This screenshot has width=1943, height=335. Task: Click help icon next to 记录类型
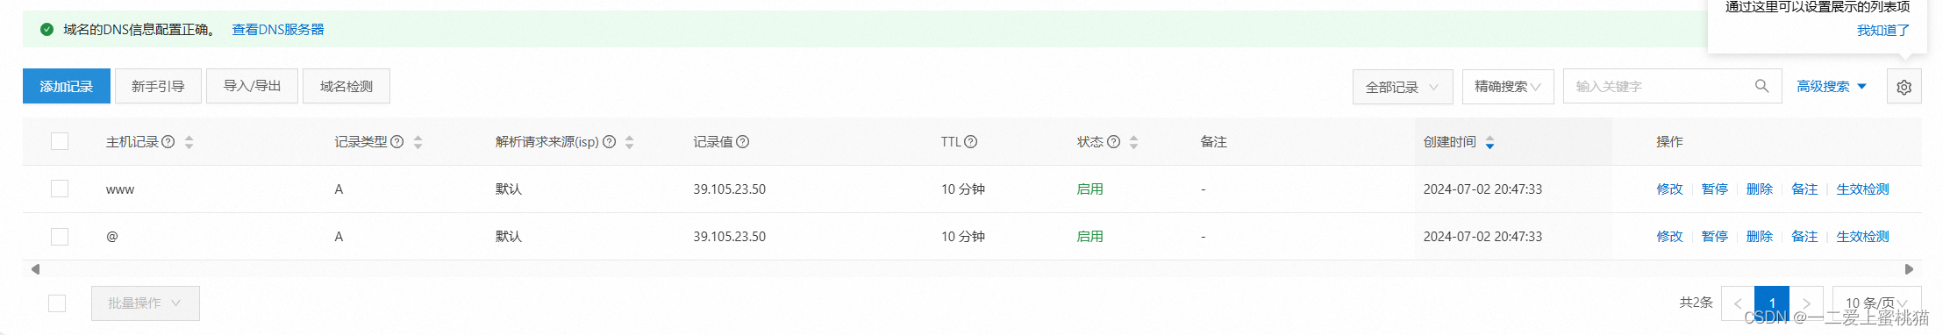click(x=397, y=141)
